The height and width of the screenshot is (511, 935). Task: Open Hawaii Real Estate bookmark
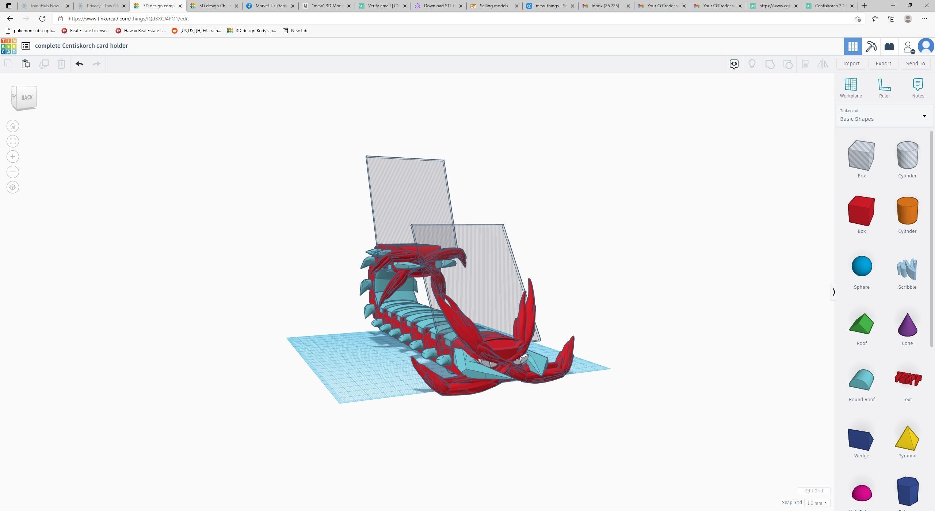(141, 31)
